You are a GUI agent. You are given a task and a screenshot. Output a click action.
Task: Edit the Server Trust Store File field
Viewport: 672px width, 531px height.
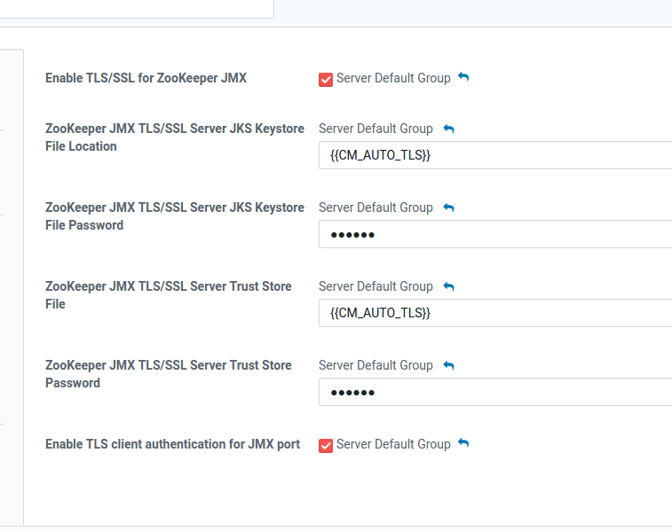(x=495, y=313)
